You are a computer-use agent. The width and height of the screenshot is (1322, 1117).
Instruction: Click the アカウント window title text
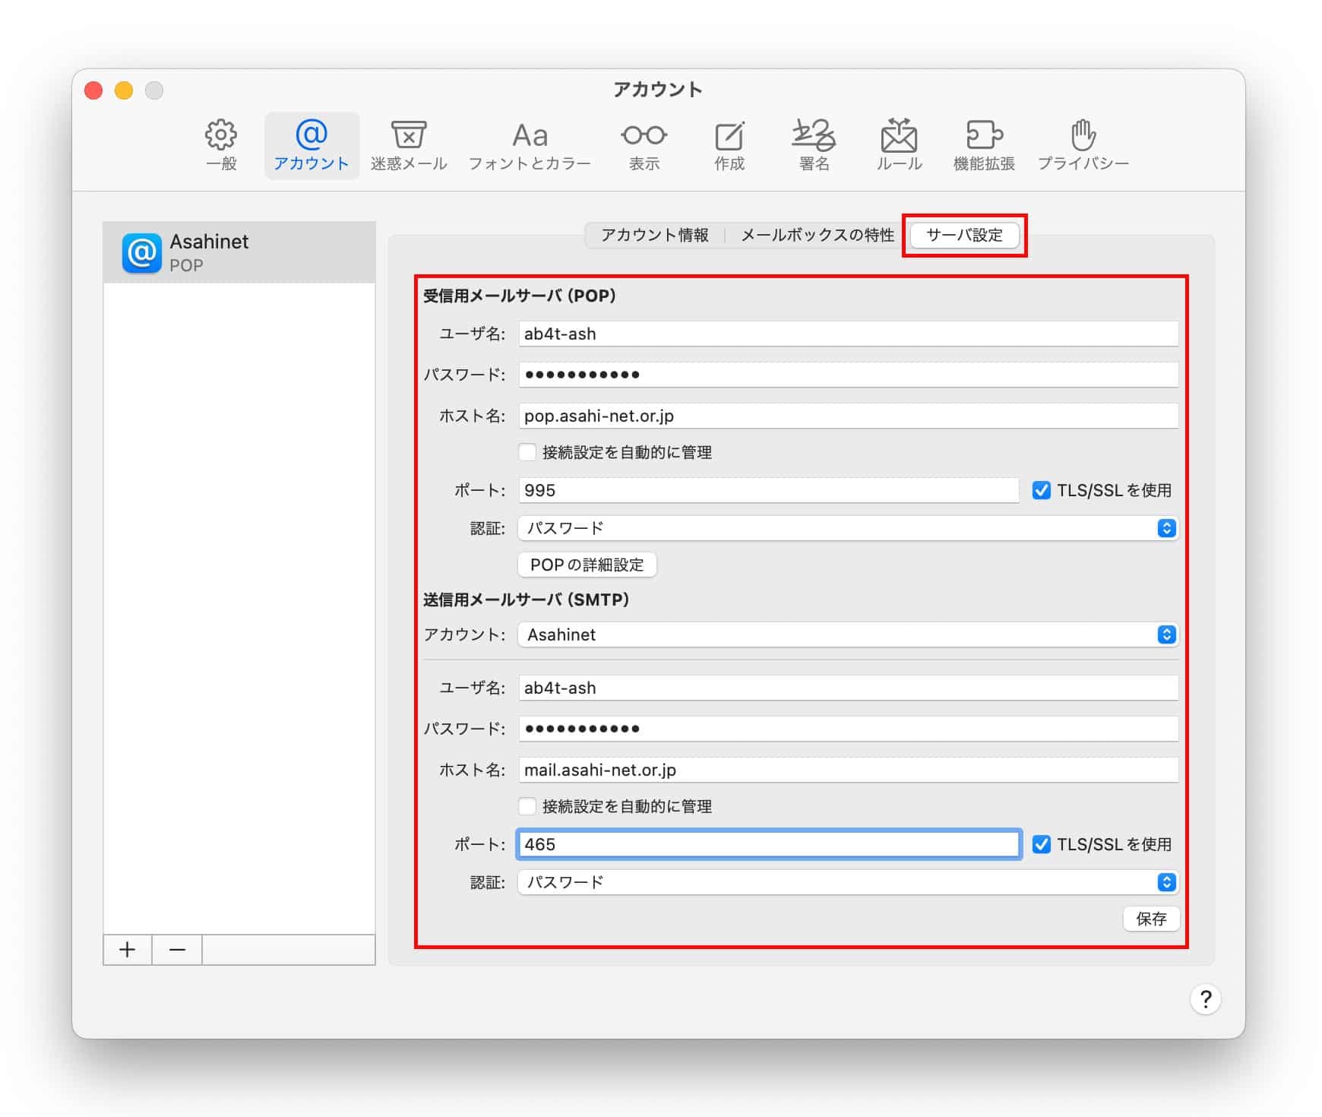click(x=658, y=90)
